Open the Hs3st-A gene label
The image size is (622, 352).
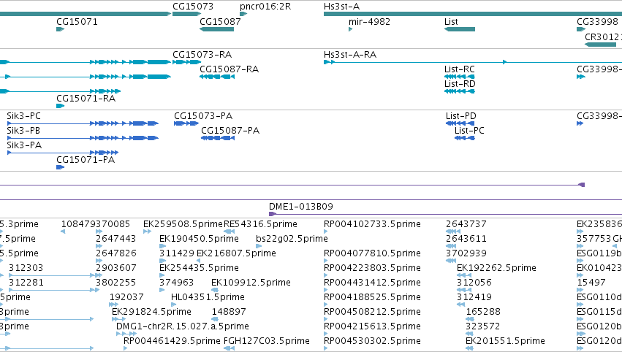[x=341, y=7]
